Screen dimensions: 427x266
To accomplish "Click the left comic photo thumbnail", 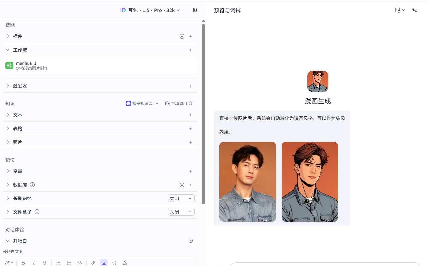I will (x=247, y=182).
